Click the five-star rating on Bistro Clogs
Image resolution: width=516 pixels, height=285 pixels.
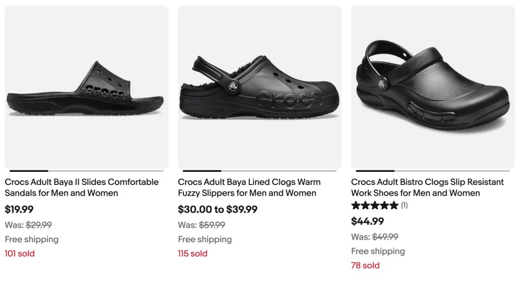pyautogui.click(x=374, y=205)
